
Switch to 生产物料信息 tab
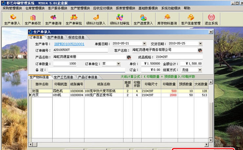click(39, 77)
